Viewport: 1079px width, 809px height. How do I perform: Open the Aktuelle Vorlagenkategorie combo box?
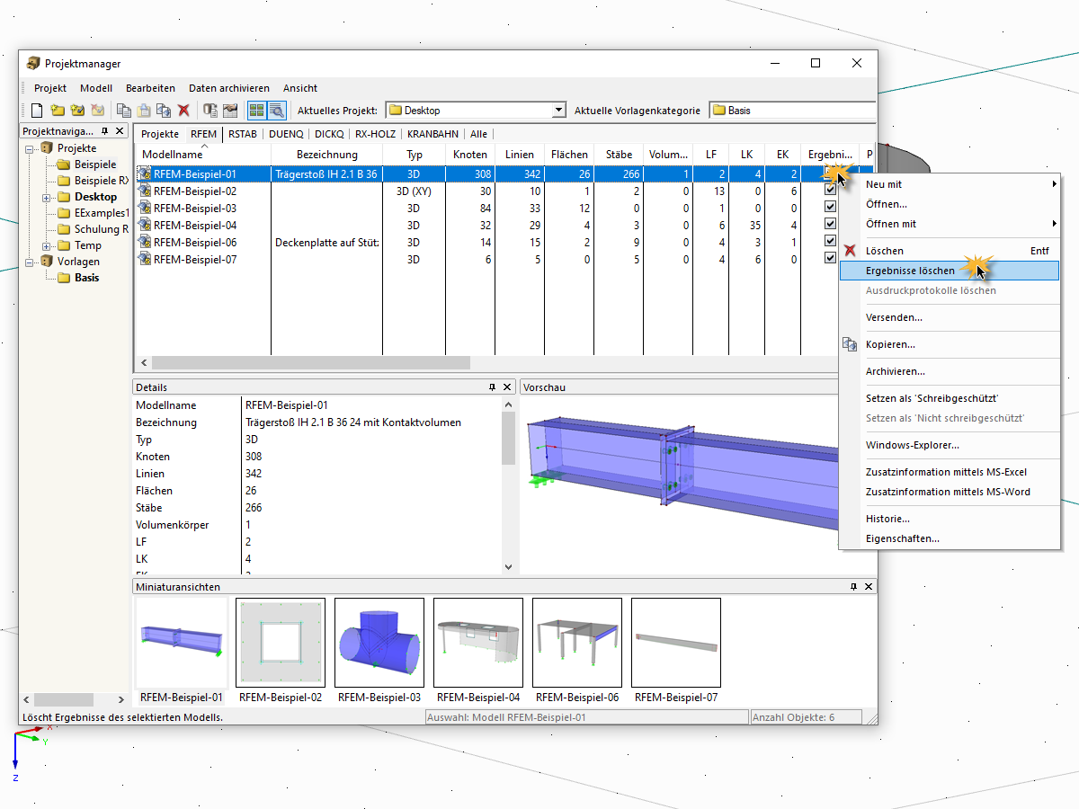tap(791, 111)
